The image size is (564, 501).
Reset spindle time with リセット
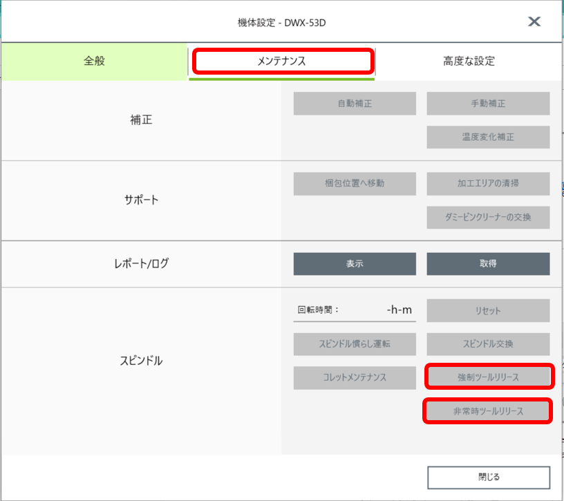[488, 310]
